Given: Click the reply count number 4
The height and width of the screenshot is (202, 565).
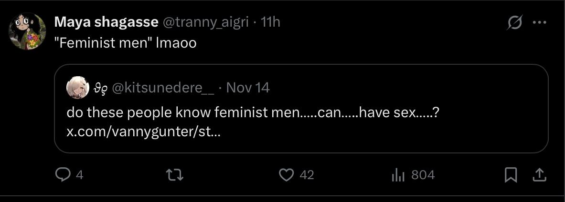Looking at the screenshot, I should (79, 175).
